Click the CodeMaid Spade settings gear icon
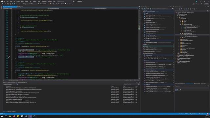 151,9
